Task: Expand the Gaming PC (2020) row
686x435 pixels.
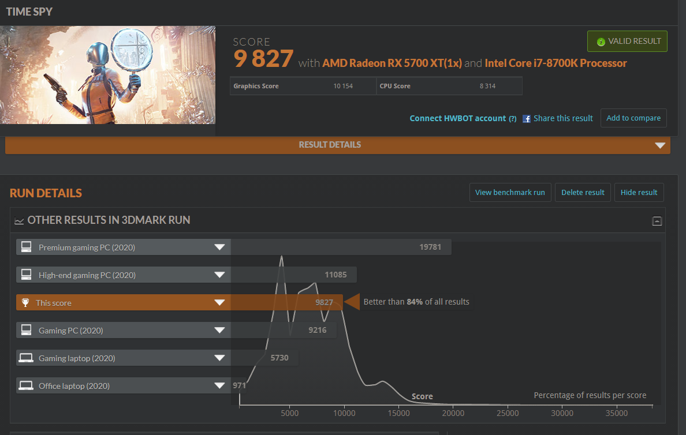Action: click(219, 330)
